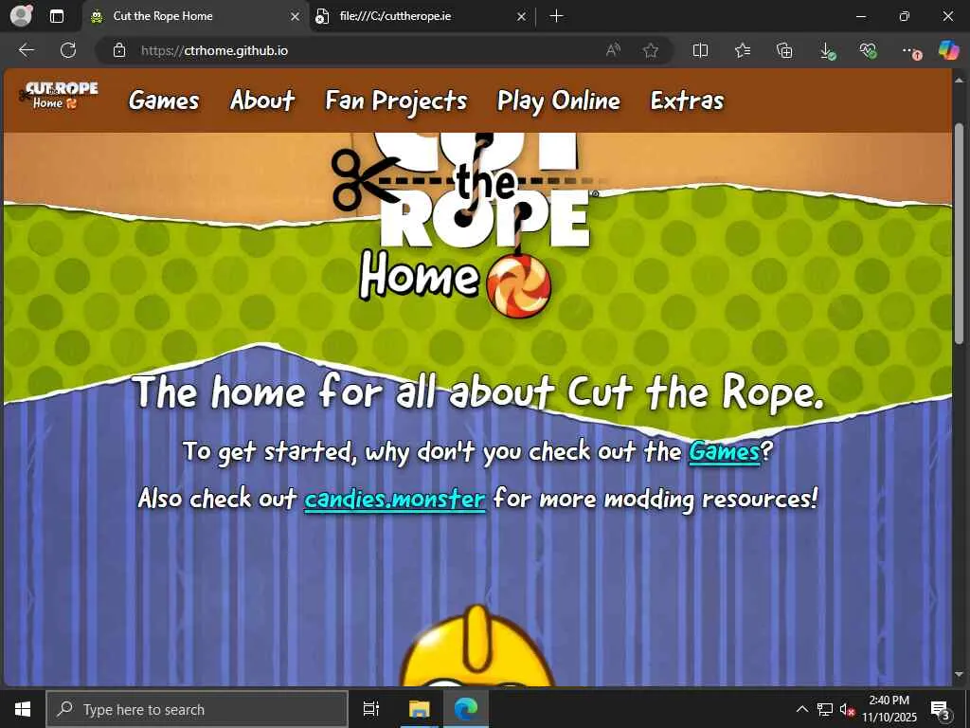Follow the candies.monster link
This screenshot has height=728, width=970.
coord(395,499)
